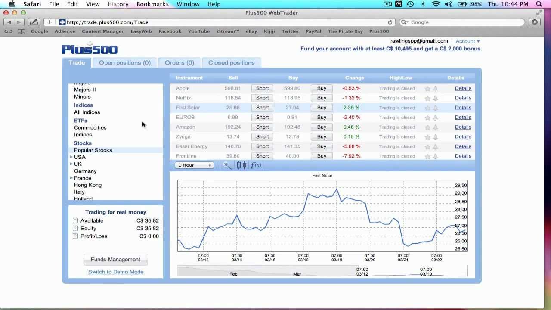
Task: Click volume icon in menu bar
Action: point(449,4)
